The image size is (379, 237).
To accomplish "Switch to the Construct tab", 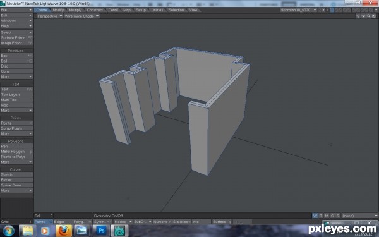I will tap(95, 10).
